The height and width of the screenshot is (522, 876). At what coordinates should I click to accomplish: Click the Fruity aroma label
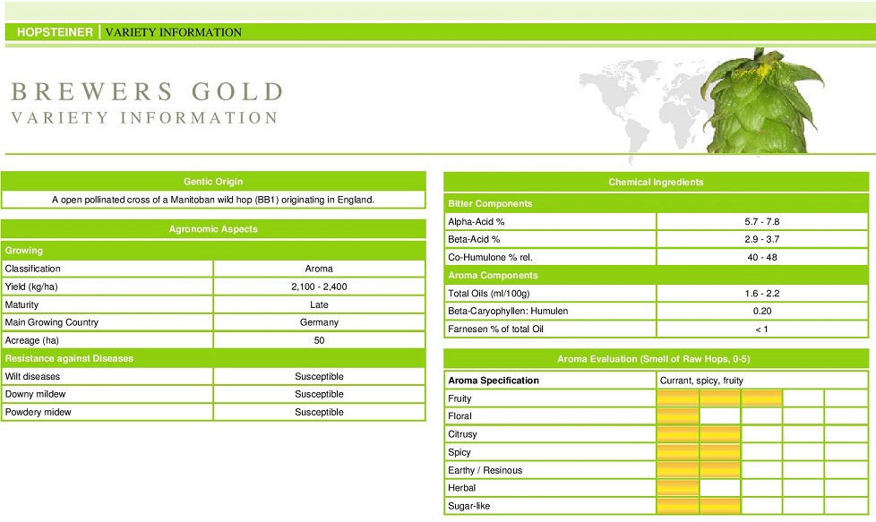click(x=459, y=398)
